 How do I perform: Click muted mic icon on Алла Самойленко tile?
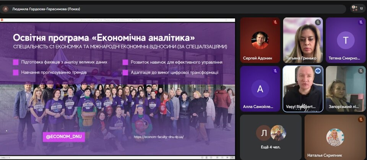click(275, 71)
